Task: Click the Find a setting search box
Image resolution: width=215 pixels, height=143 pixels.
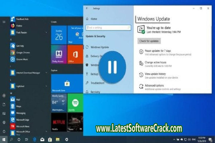Action: click(x=108, y=28)
